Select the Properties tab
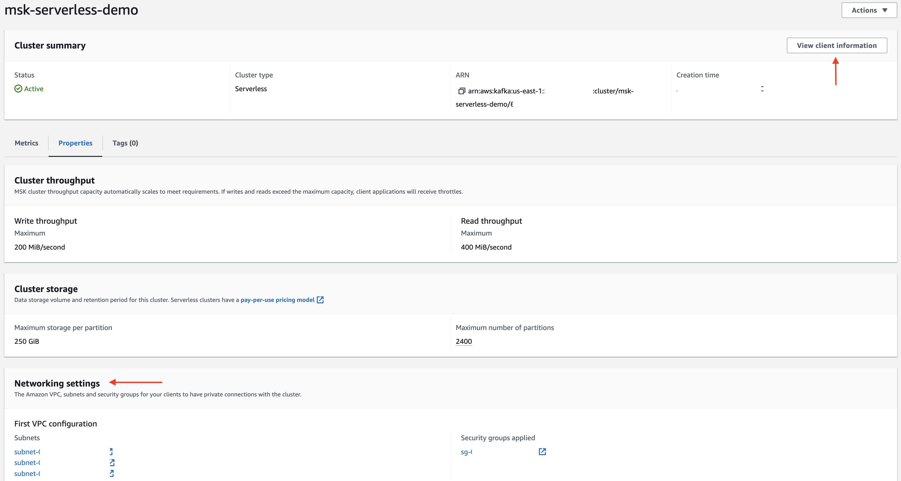Screen dimensions: 901x481 tap(75, 143)
